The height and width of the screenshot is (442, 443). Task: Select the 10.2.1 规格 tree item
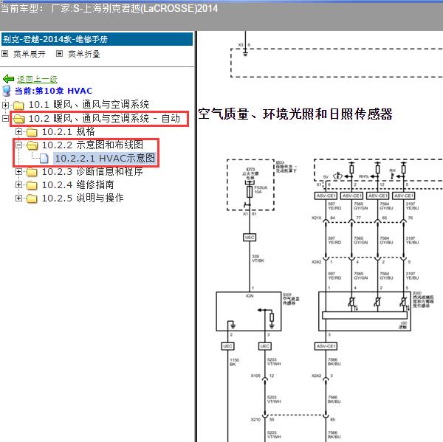point(69,131)
